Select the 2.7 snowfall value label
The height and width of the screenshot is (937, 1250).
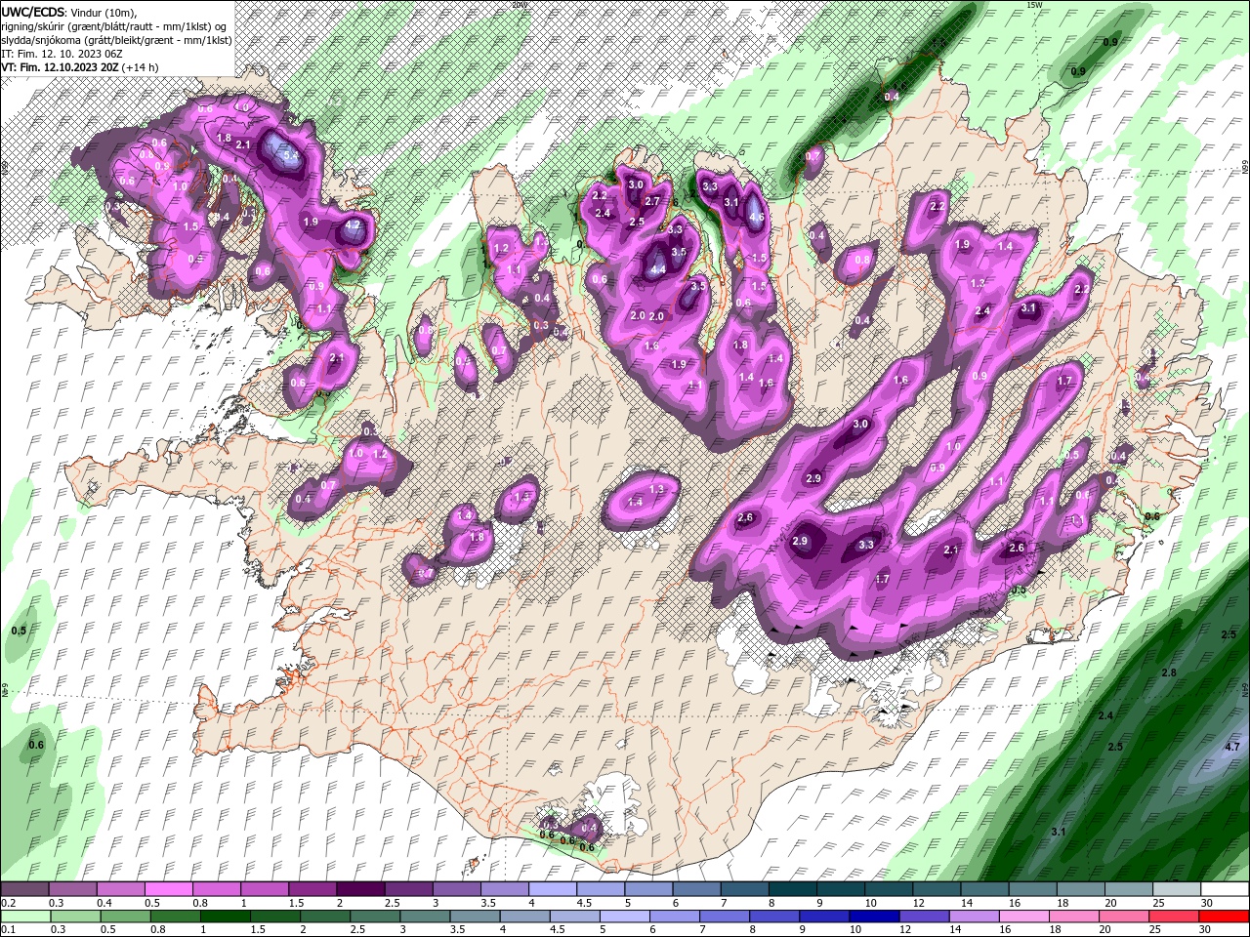tap(652, 201)
